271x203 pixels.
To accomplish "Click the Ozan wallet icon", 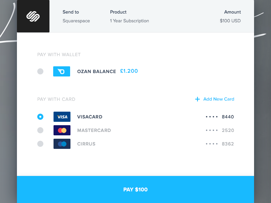I will click(x=61, y=71).
